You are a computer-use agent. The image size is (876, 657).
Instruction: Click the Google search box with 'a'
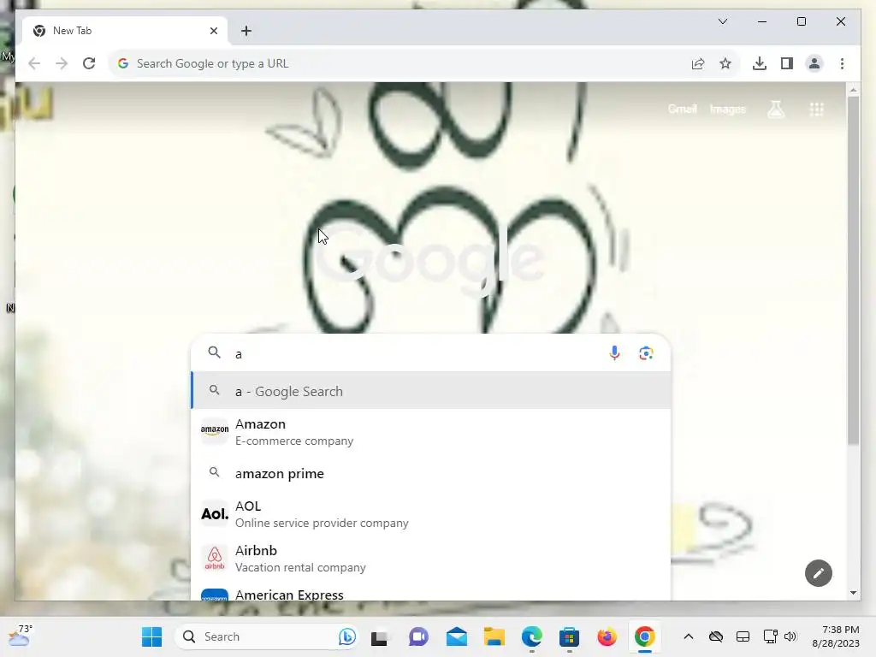pos(408,353)
